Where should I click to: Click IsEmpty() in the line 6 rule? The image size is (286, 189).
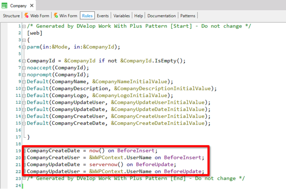[168, 61]
